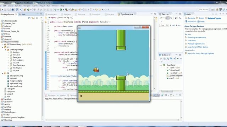Open the Source menu
Image resolution: width=227 pixels, height=127 pixels.
(x=10, y=6)
